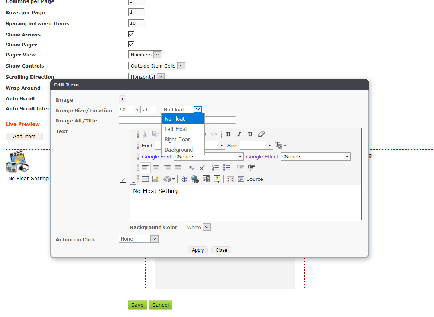Open the Show Controls dropdown
The image size is (434, 317).
[157, 66]
